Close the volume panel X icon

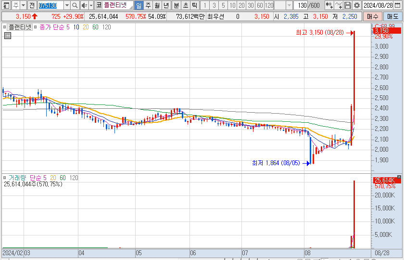399,177
